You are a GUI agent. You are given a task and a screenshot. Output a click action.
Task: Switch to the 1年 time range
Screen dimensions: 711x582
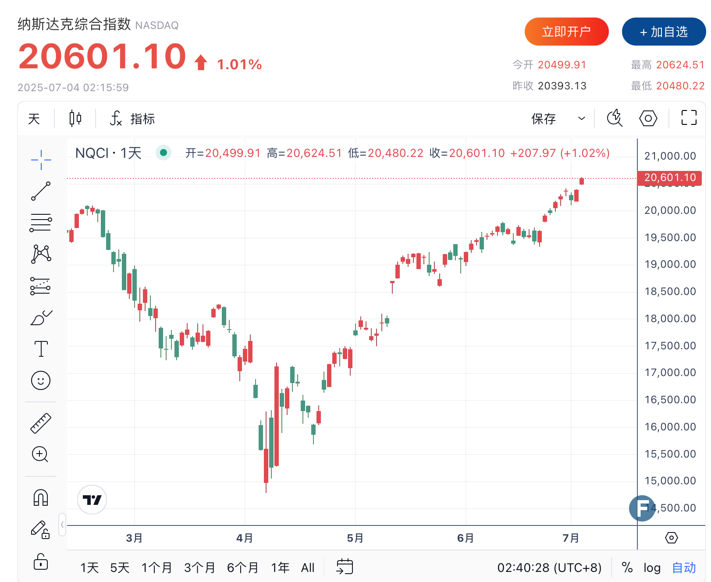(x=280, y=568)
